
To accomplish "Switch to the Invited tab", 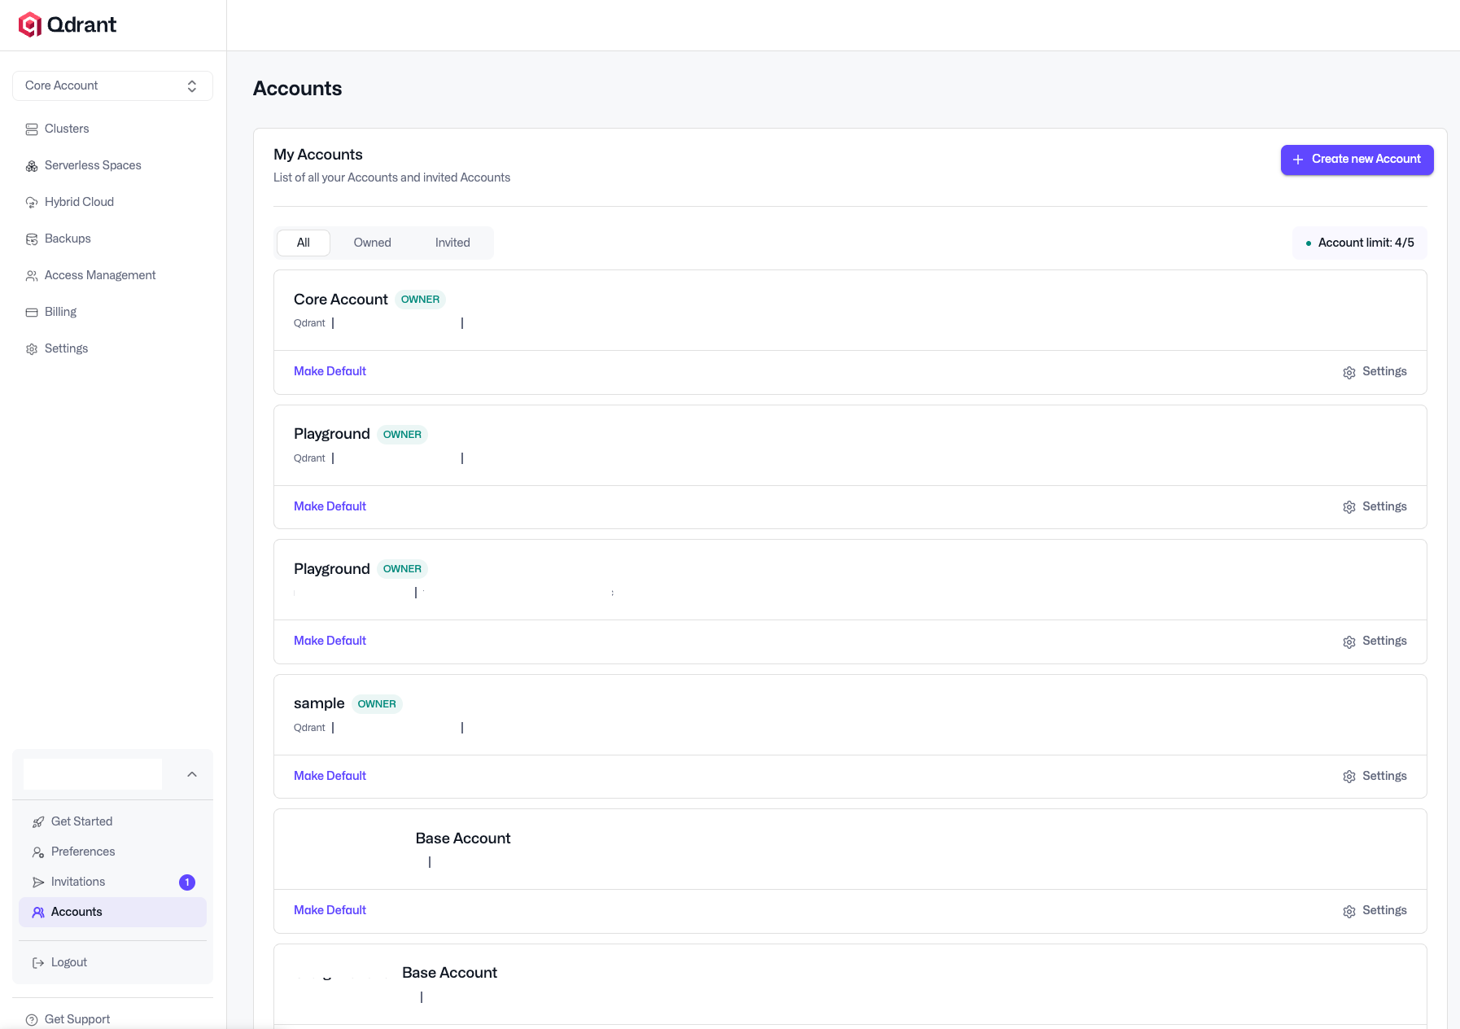I will [x=452, y=243].
